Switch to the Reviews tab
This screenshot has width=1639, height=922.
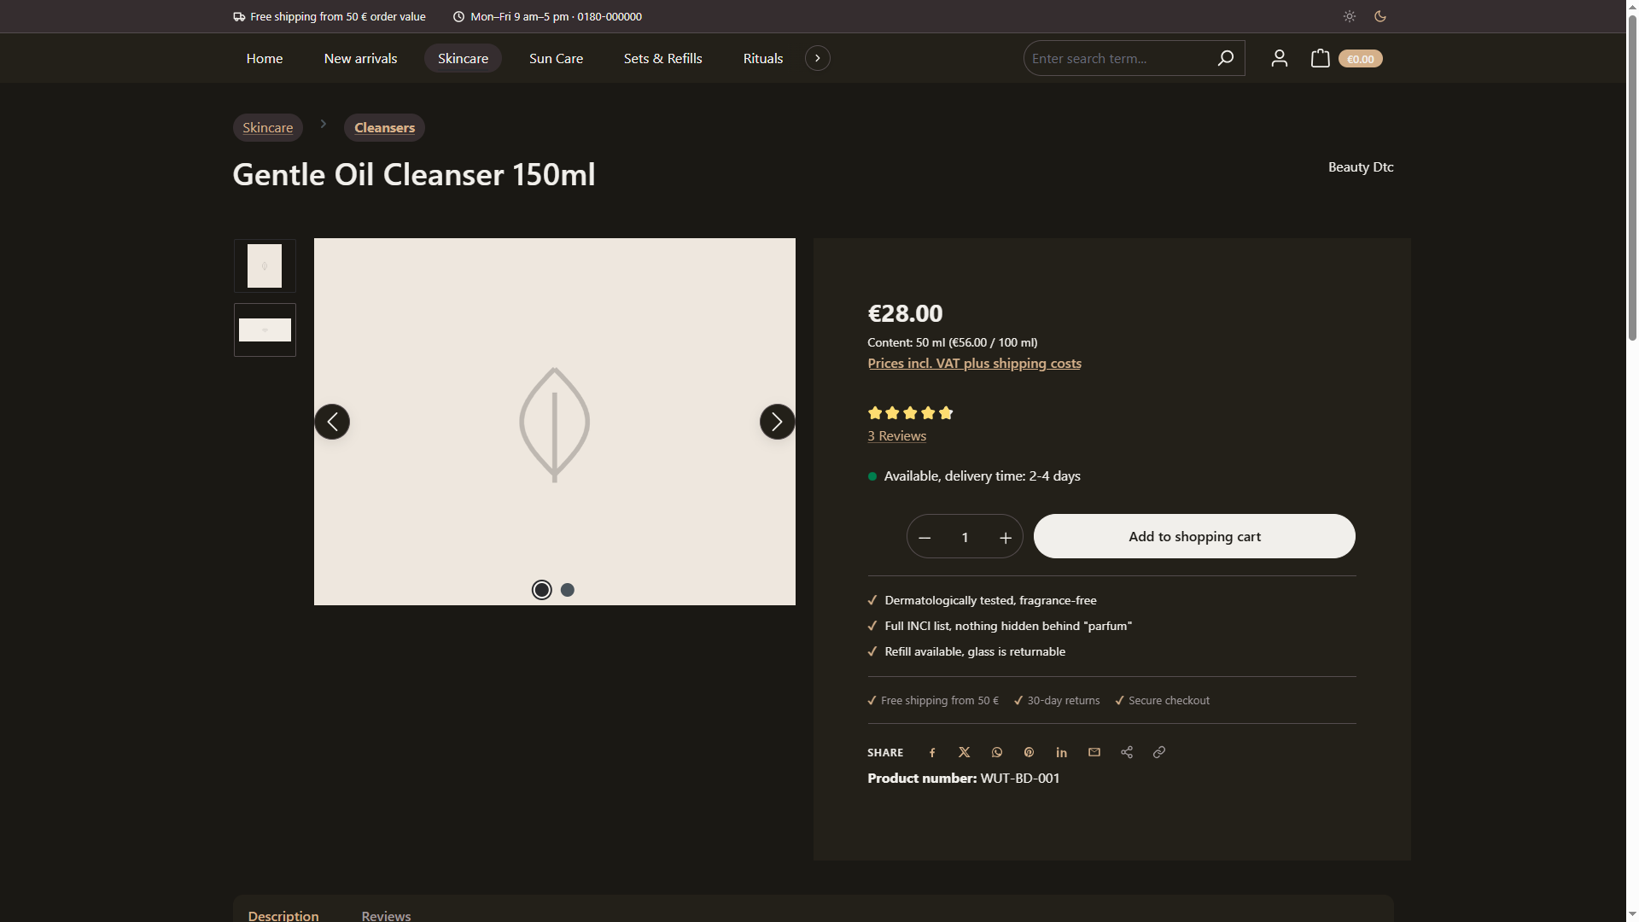pos(386,914)
